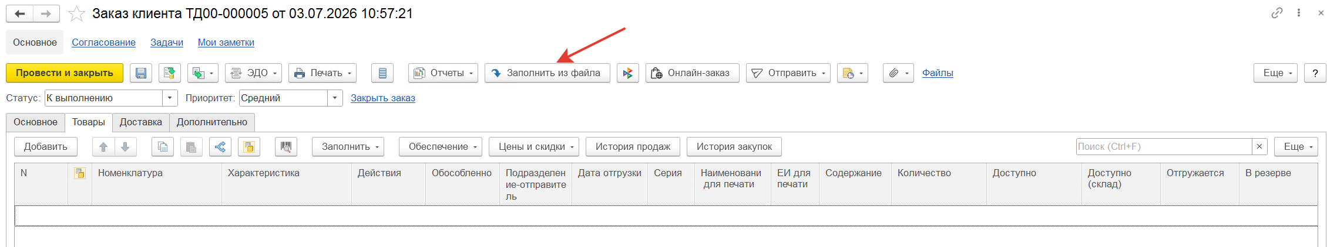Get a link to this document using the chain icon
The image size is (1327, 247).
(1277, 13)
